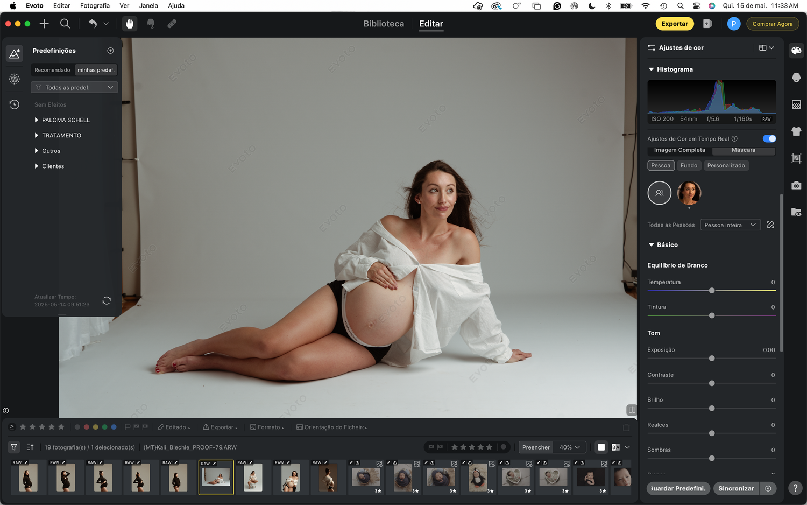Select the Máscara tab
807x505 pixels.
[x=743, y=150]
